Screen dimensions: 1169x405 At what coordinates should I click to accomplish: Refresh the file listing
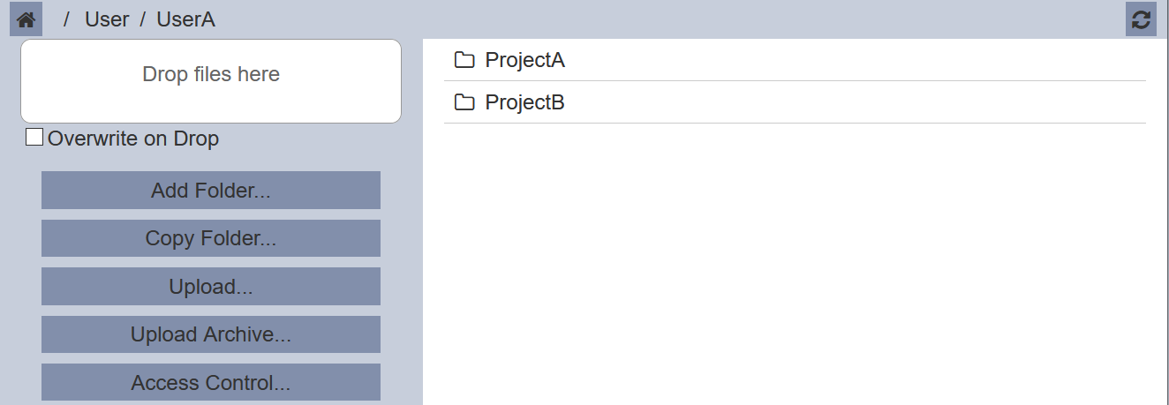click(1141, 19)
